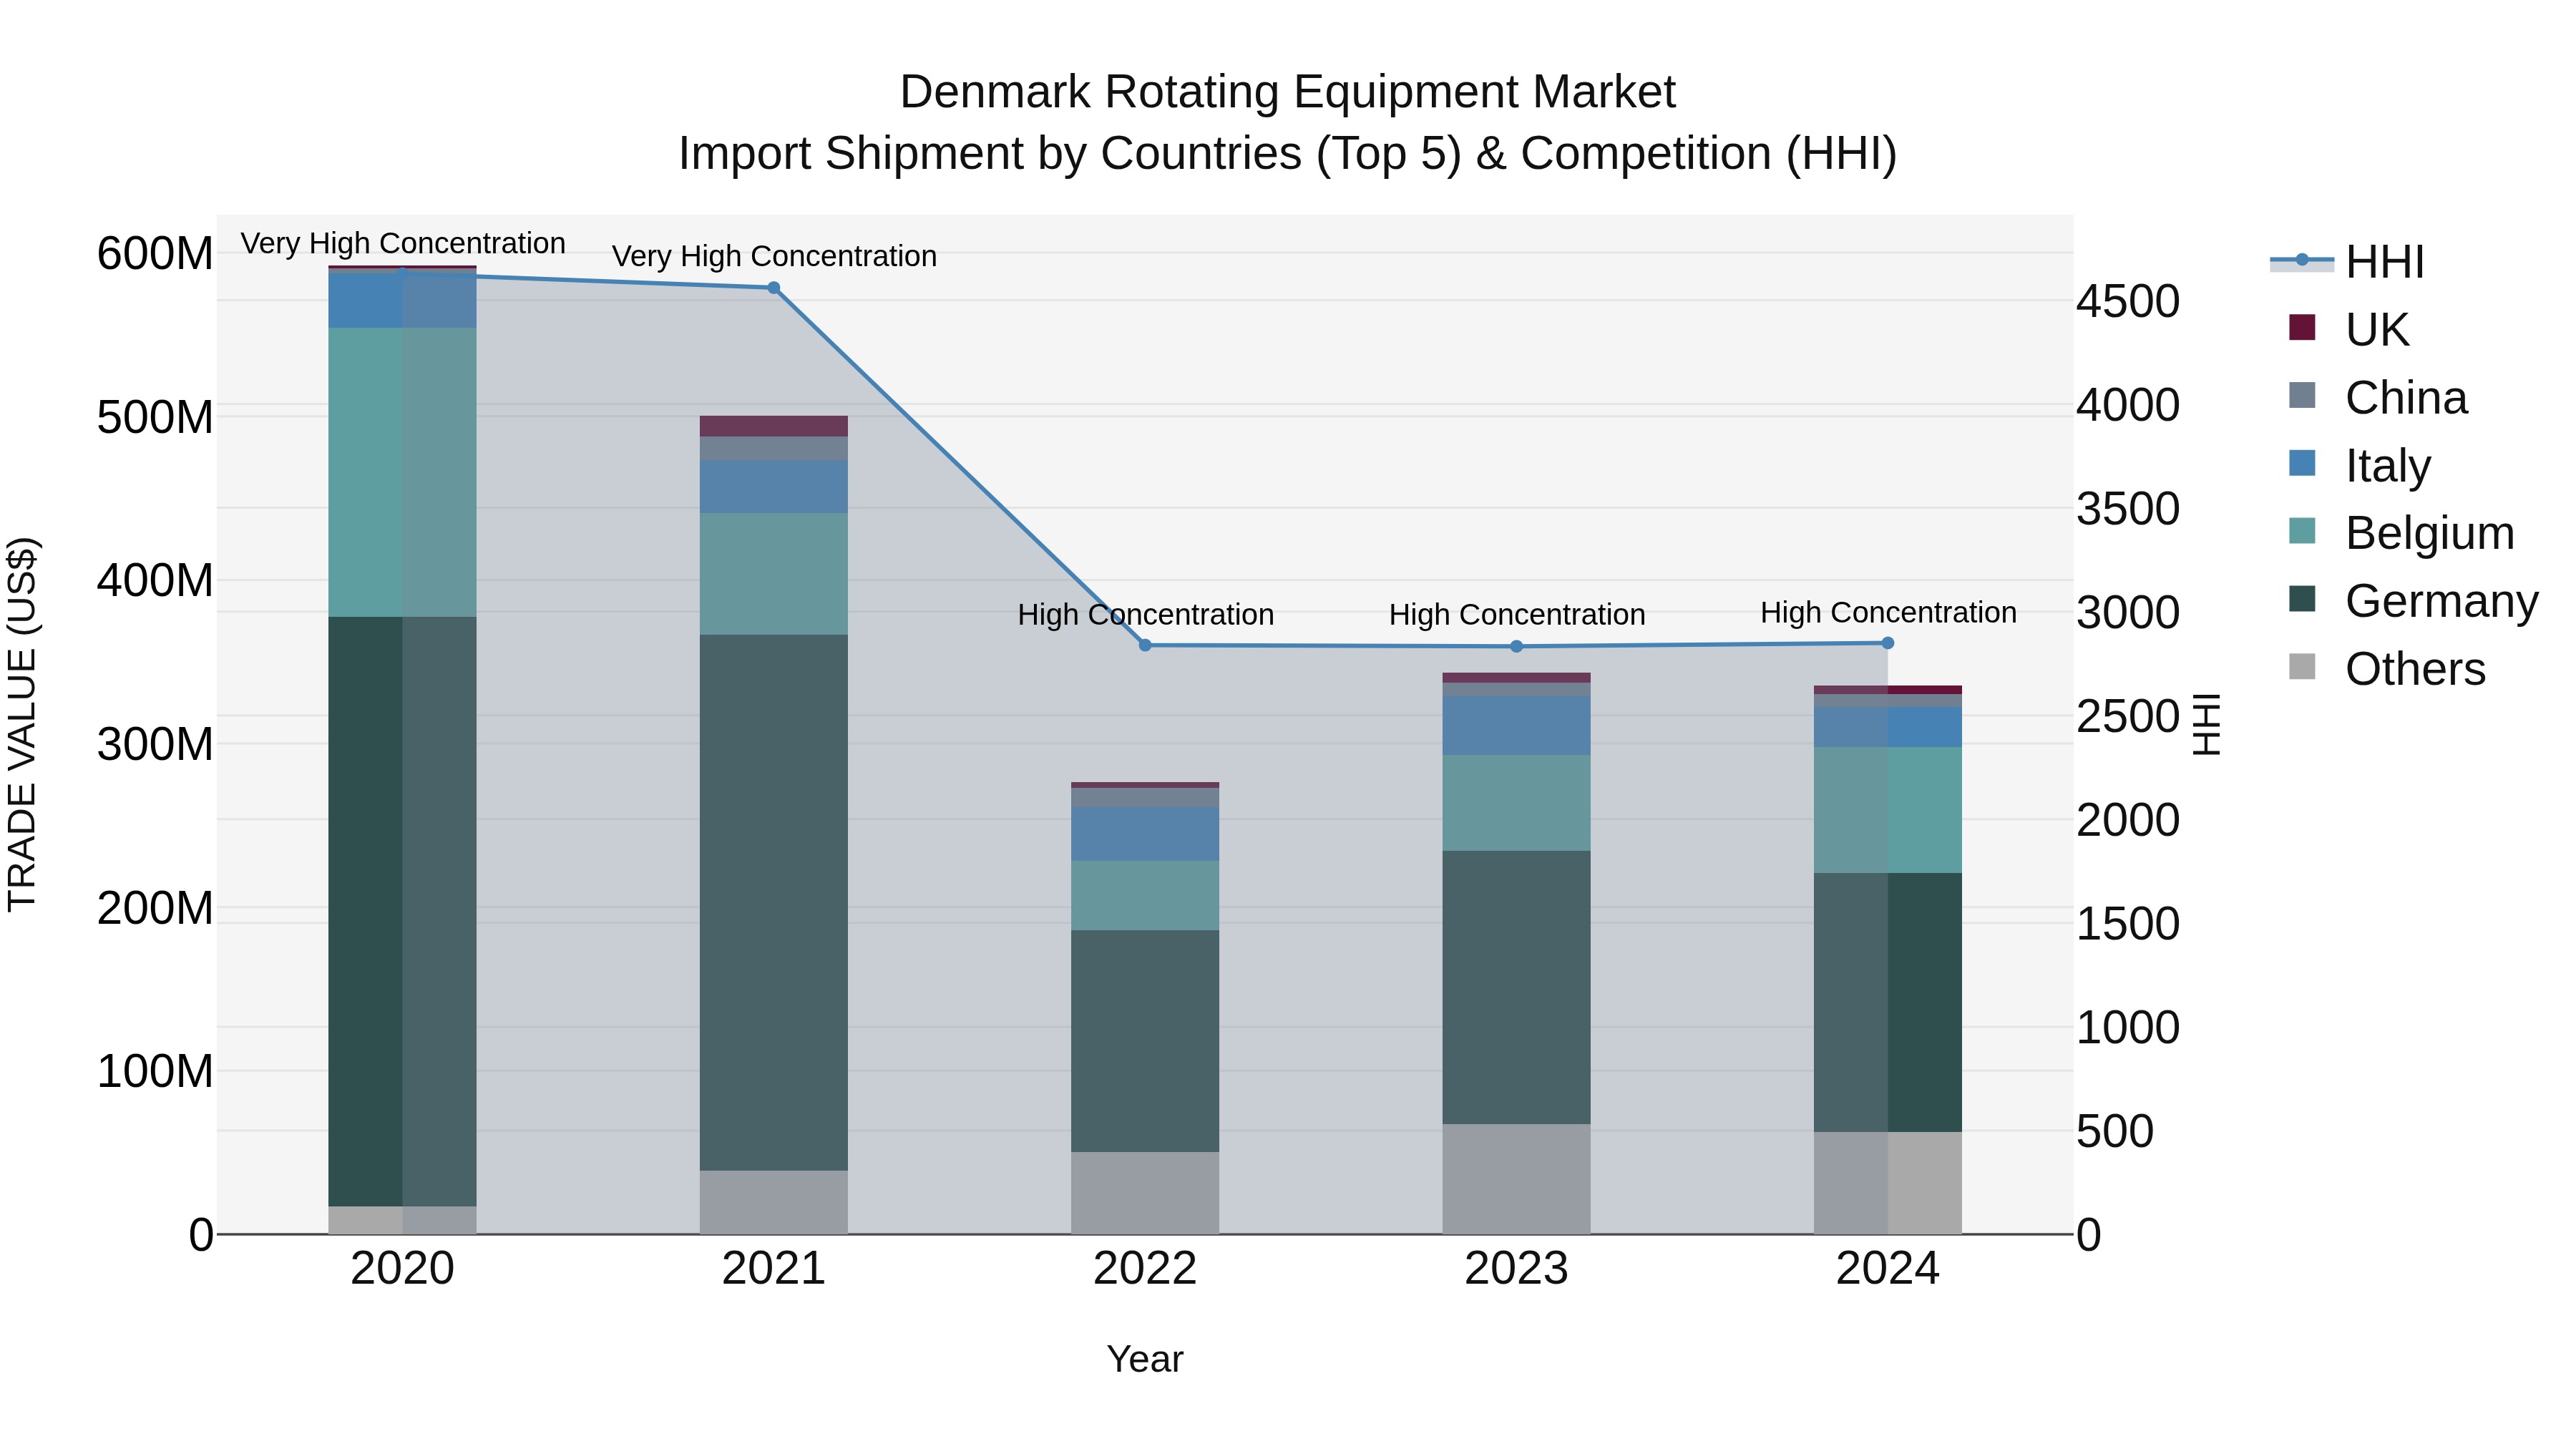Click the UK maroon legend swatch
The height and width of the screenshot is (1449, 2576).
[2302, 327]
